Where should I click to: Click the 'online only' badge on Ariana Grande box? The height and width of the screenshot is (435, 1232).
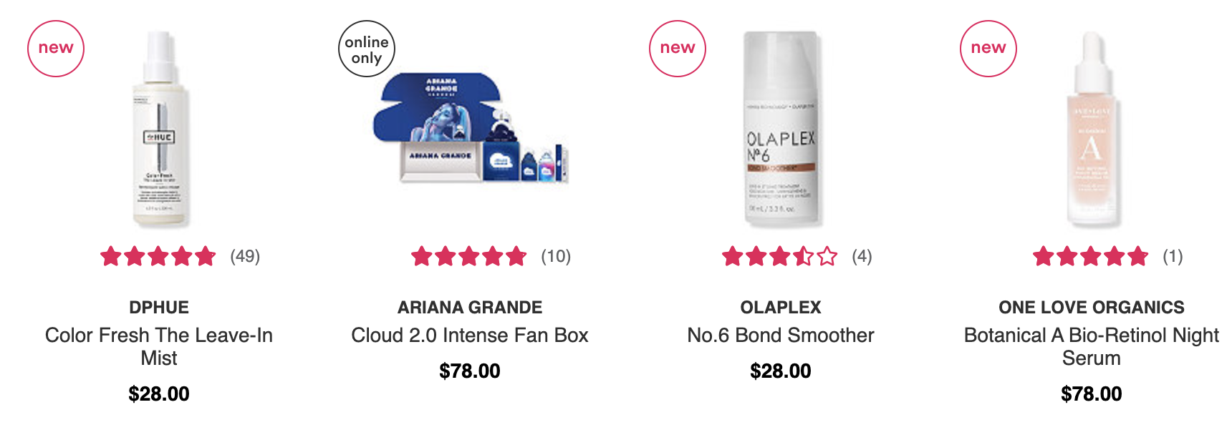(x=367, y=49)
